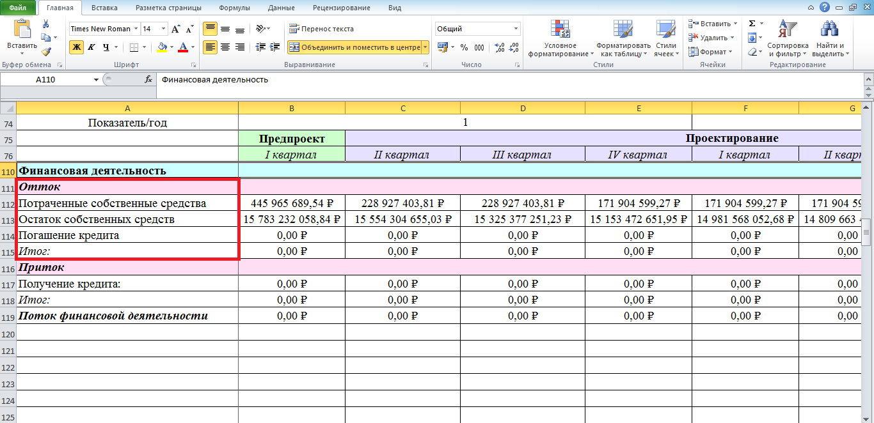This screenshot has height=423, width=874.
Task: Click the Fill down icon in Редактирование
Action: (752, 38)
